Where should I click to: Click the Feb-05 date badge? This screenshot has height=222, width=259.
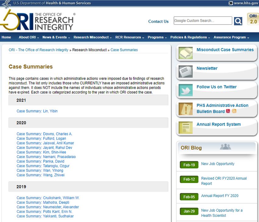click(x=189, y=197)
